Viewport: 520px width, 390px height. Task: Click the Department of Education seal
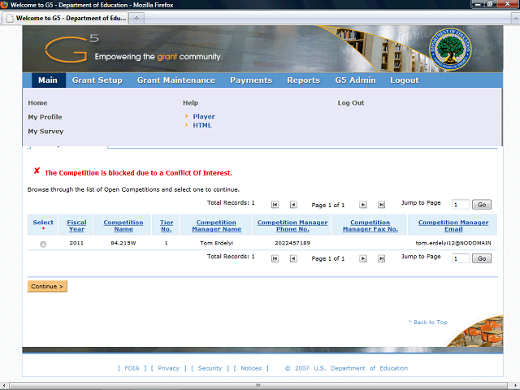[453, 50]
